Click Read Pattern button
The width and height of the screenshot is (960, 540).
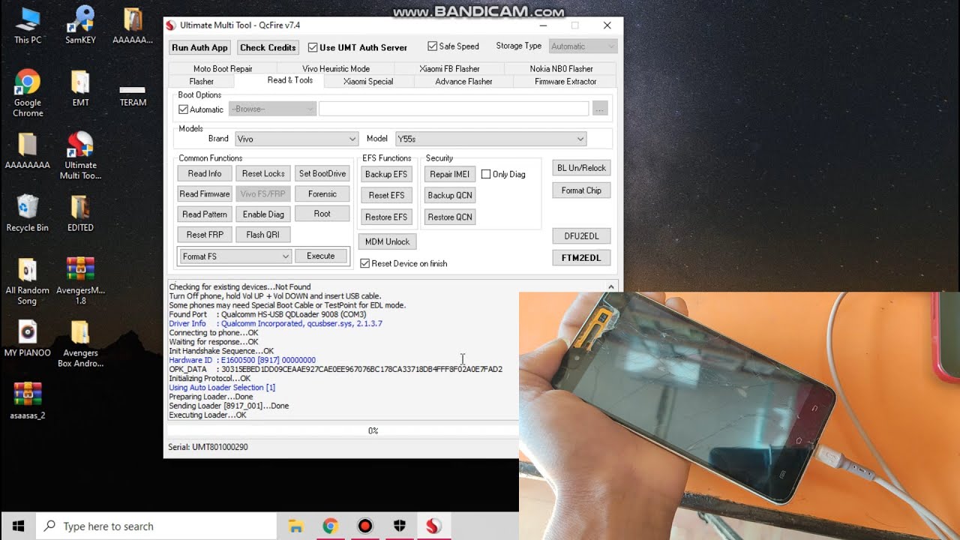tap(205, 214)
